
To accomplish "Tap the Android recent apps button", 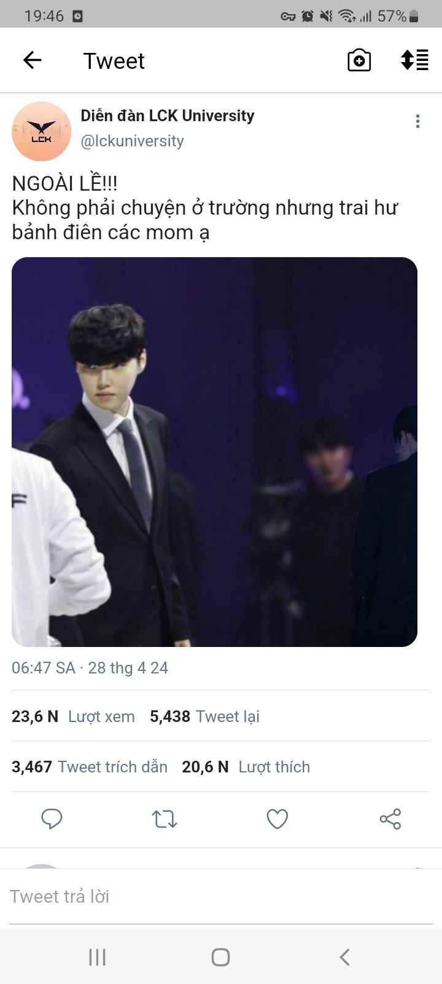I will (x=97, y=957).
